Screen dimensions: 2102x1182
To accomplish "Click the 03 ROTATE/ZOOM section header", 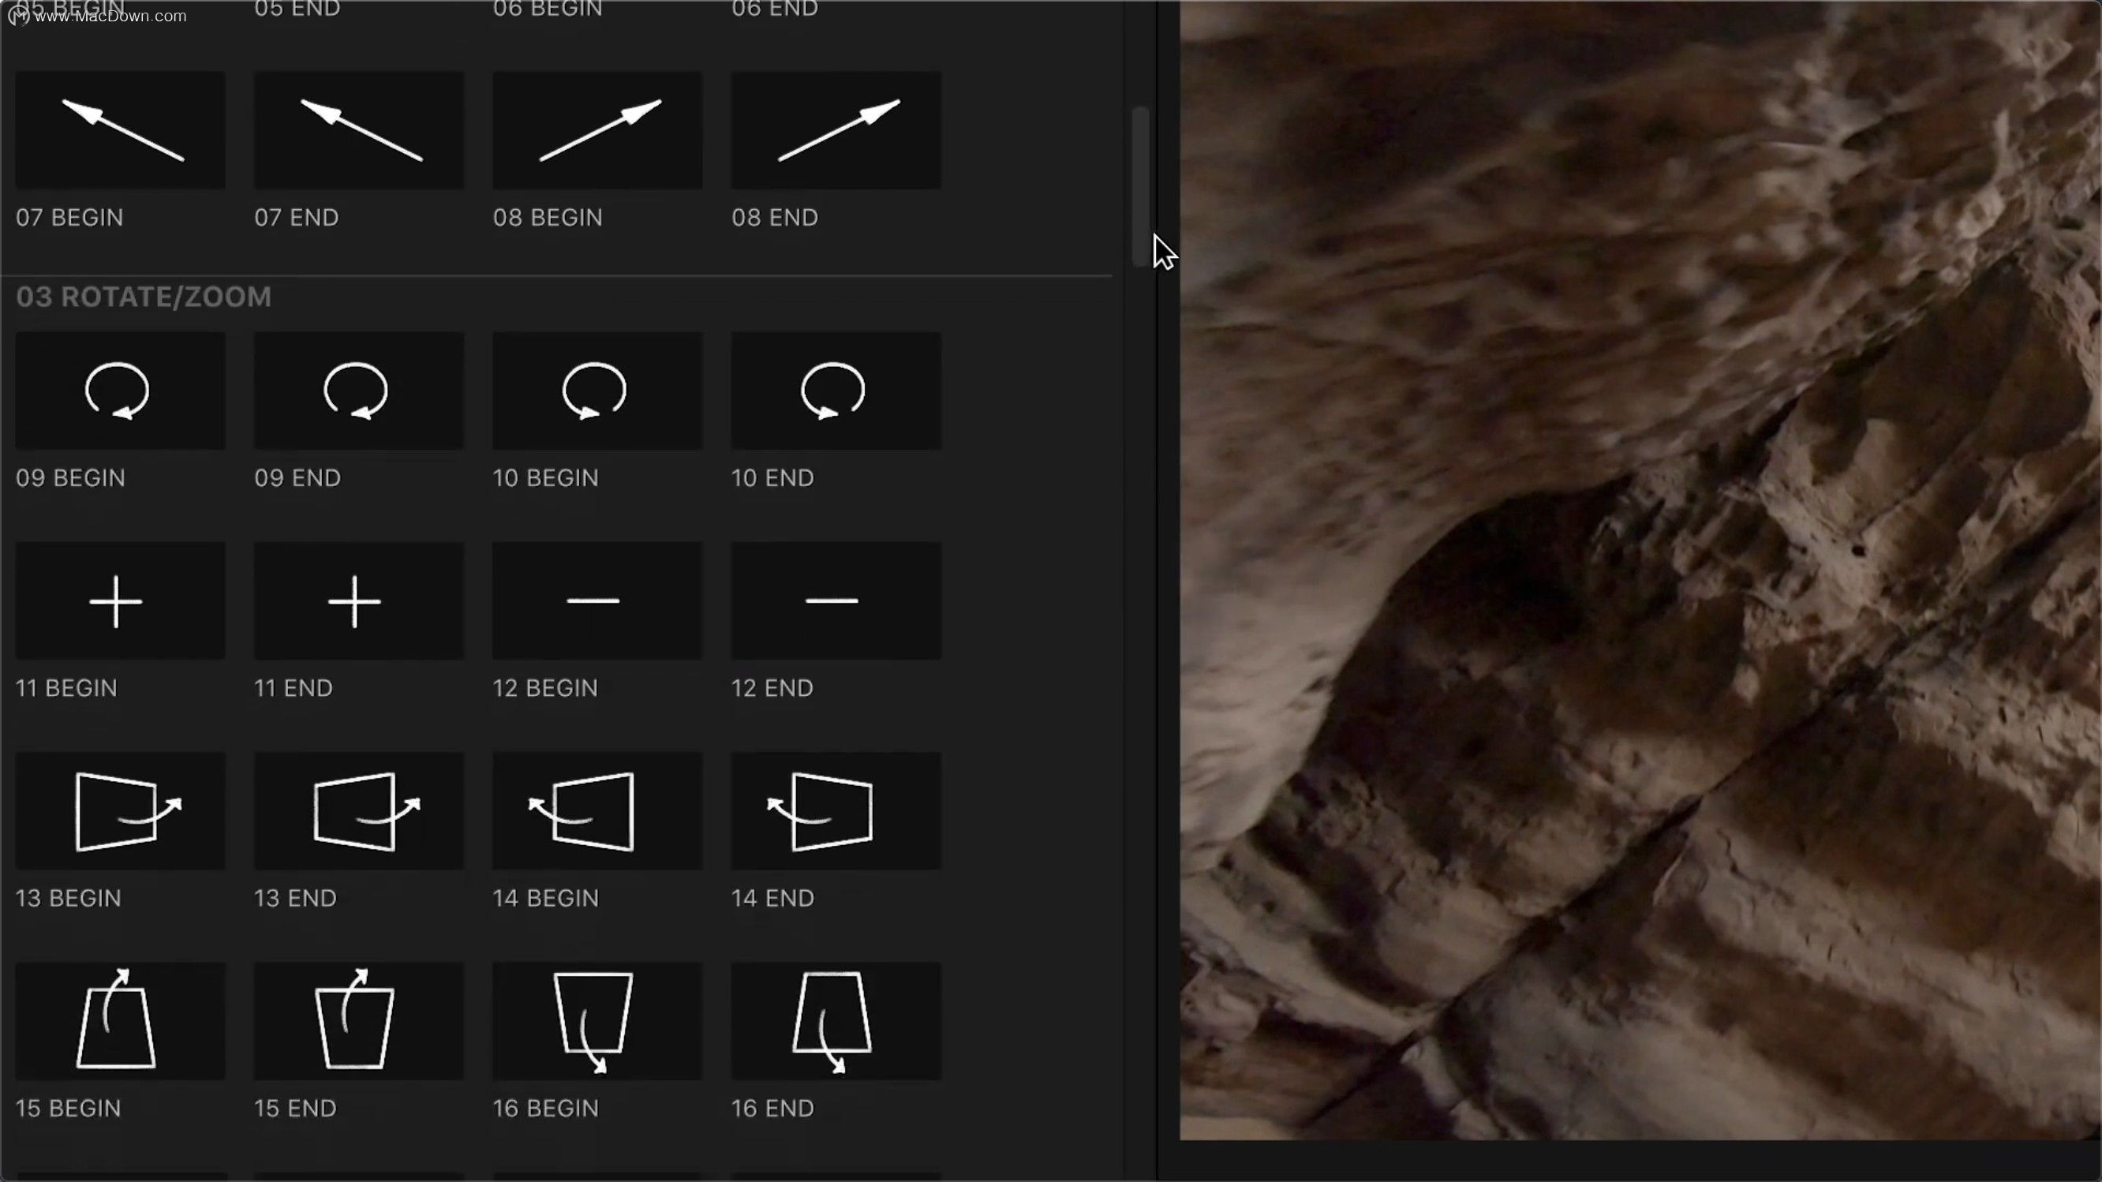I will click(144, 297).
